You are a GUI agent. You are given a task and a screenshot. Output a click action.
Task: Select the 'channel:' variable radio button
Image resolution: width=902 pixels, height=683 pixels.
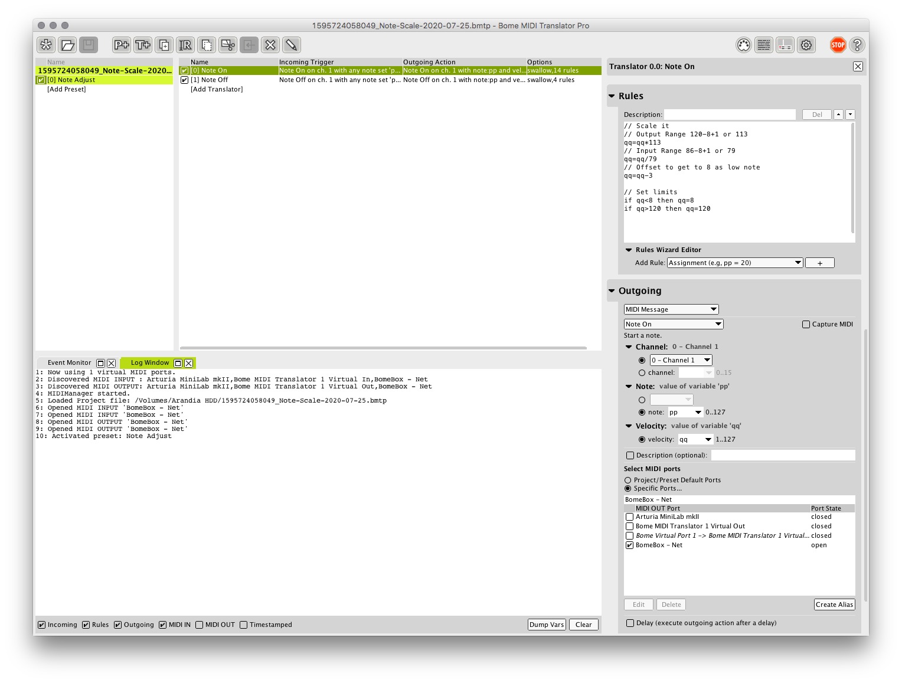[642, 373]
